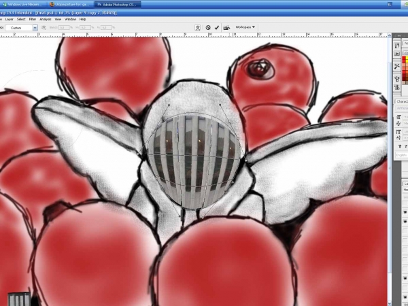This screenshot has height=306, width=408.
Task: Open the Brushes panel dock icon
Action: pos(397,78)
